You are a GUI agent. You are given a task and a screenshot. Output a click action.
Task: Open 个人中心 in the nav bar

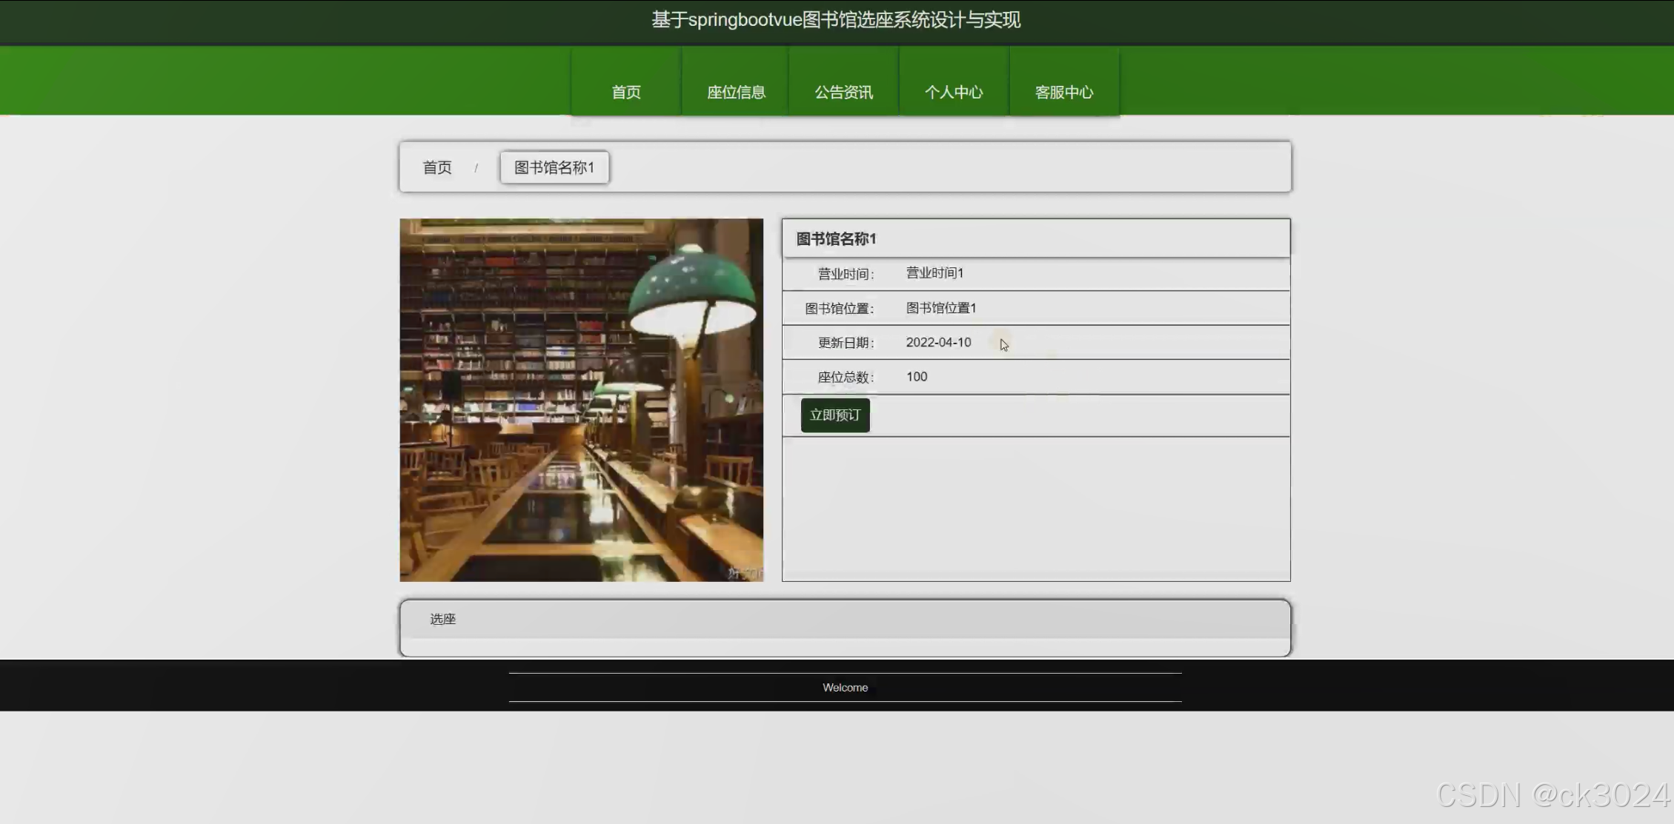pyautogui.click(x=954, y=92)
